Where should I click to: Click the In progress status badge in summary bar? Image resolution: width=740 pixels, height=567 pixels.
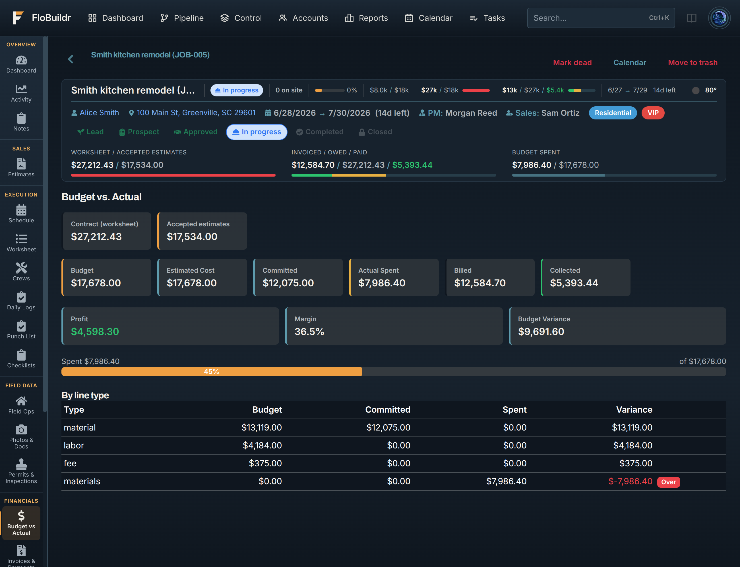point(237,90)
